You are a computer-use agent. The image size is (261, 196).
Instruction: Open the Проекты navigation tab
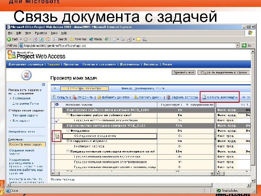[x=71, y=64]
